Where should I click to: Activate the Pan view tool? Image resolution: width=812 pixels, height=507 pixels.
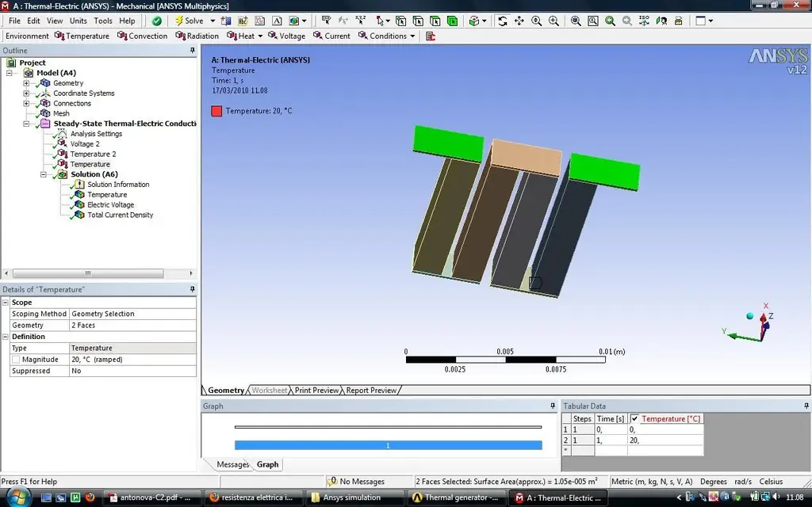pos(519,21)
